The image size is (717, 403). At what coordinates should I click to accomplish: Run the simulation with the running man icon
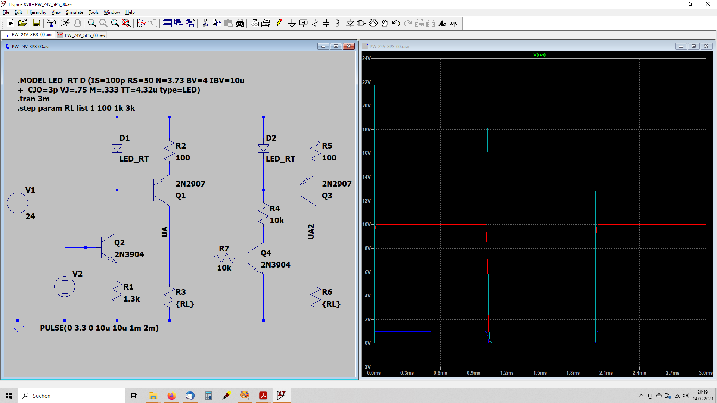point(65,23)
